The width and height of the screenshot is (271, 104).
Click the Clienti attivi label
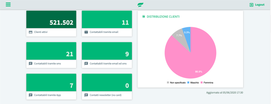(x=41, y=32)
